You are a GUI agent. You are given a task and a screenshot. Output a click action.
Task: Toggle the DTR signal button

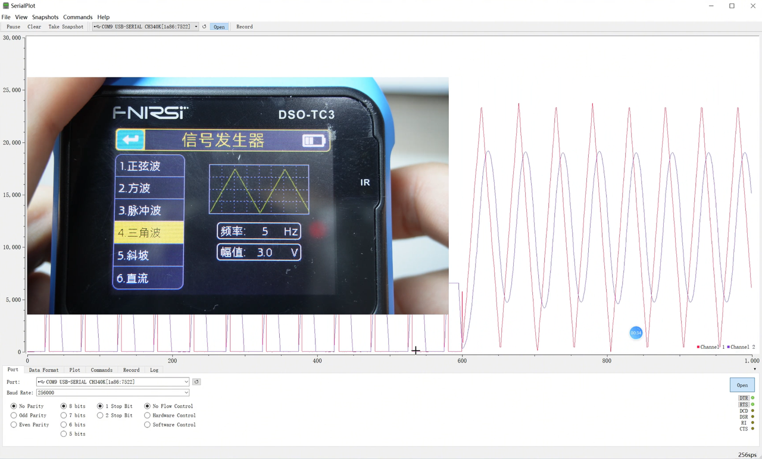(744, 398)
